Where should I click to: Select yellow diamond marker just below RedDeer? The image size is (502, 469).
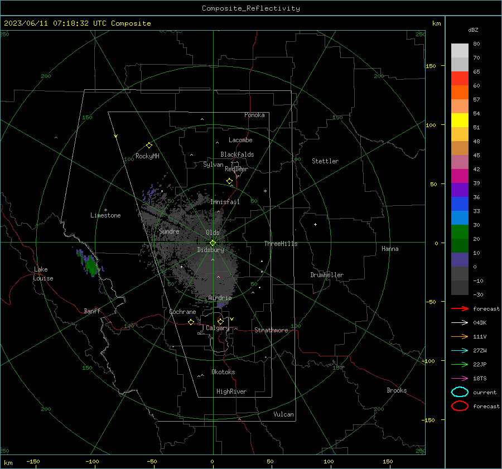[x=230, y=181]
